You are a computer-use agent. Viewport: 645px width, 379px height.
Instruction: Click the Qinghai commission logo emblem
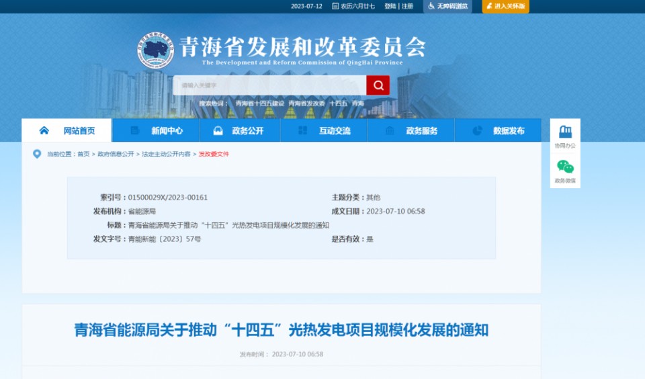click(x=155, y=51)
